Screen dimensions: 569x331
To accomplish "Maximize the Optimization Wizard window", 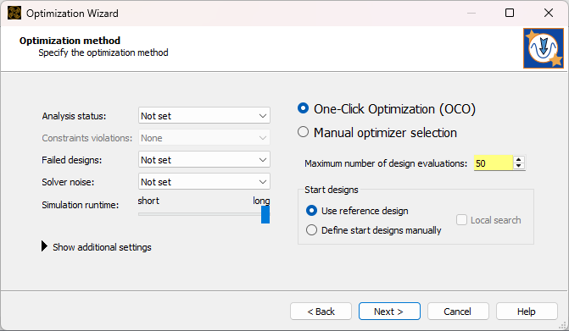I will [x=510, y=13].
